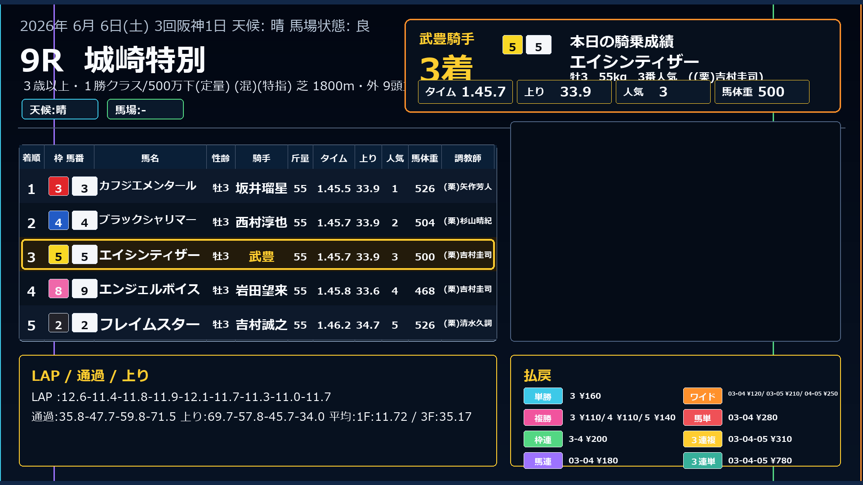Screen dimensions: 863x485
Task: Click white horse number 2 badge for フレイムスター
Action: coord(85,323)
